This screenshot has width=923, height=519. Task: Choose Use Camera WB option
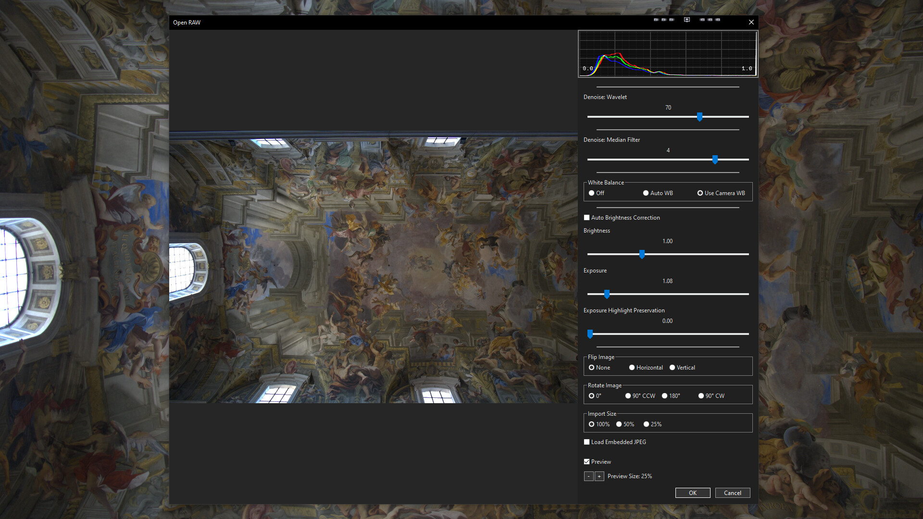click(x=721, y=193)
